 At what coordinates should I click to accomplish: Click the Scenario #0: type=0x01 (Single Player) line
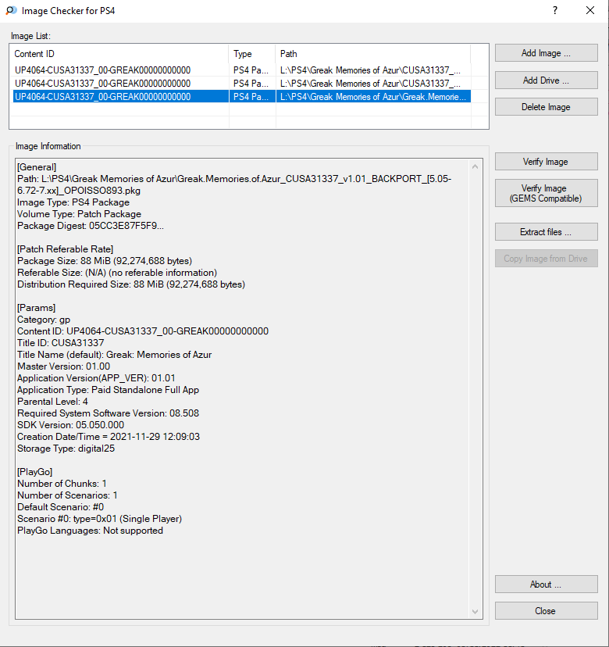[99, 519]
